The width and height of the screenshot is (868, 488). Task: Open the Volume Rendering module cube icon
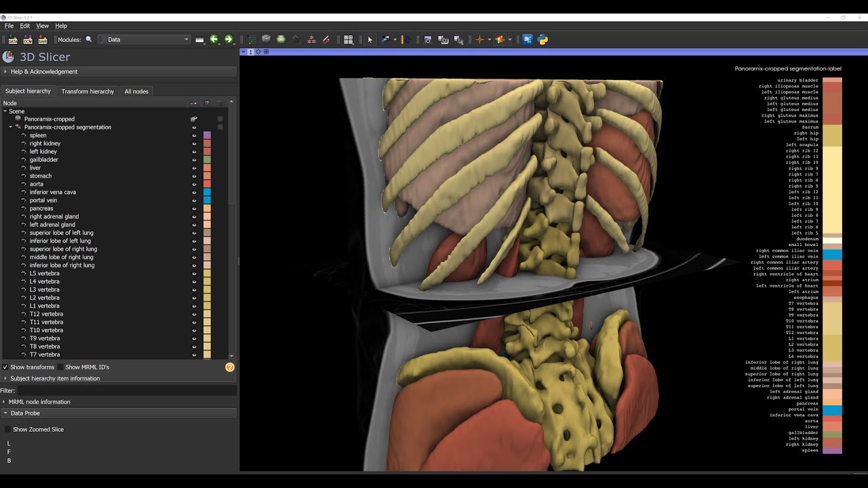coord(267,39)
